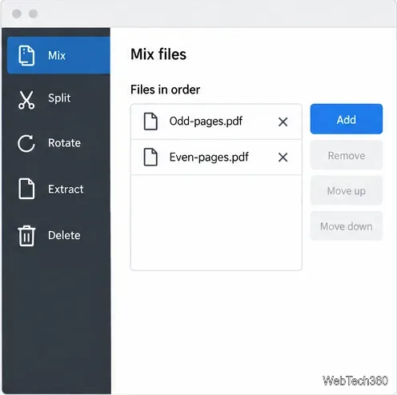Viewport: 397px width, 395px height.
Task: Switch to the Split section label
Action: (x=59, y=98)
